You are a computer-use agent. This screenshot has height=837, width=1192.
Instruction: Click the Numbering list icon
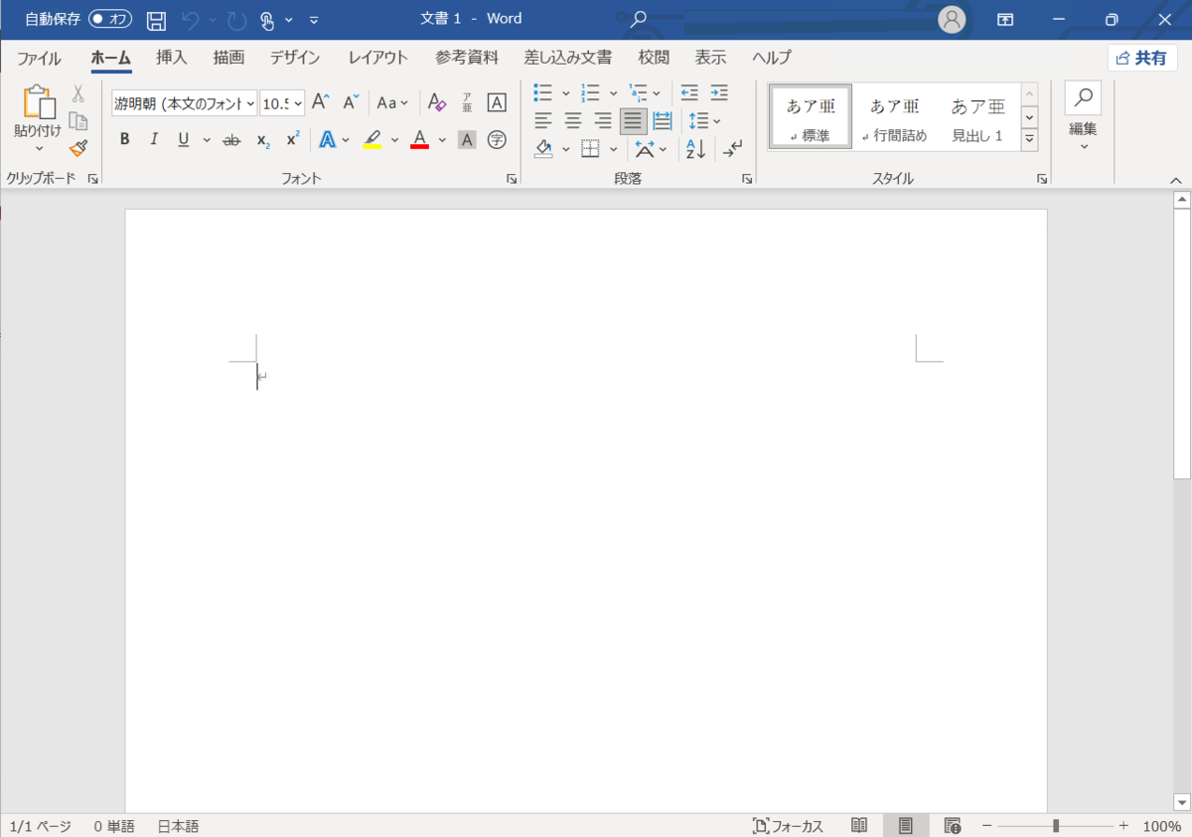click(590, 92)
